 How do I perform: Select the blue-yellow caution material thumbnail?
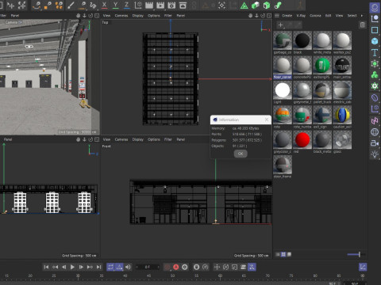coord(342,115)
